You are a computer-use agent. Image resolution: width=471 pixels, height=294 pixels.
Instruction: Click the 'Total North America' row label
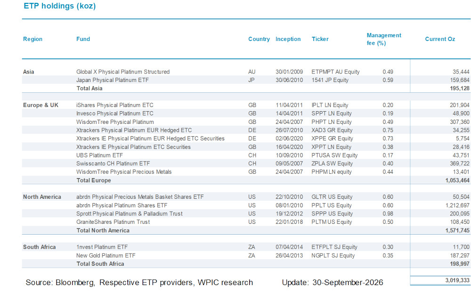[x=103, y=230]
